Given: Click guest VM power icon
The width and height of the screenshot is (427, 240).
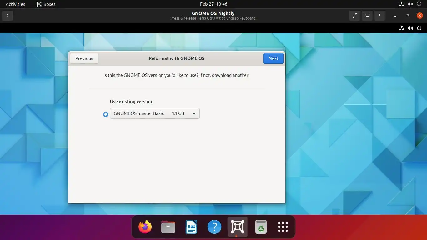Looking at the screenshot, I should click(419, 28).
